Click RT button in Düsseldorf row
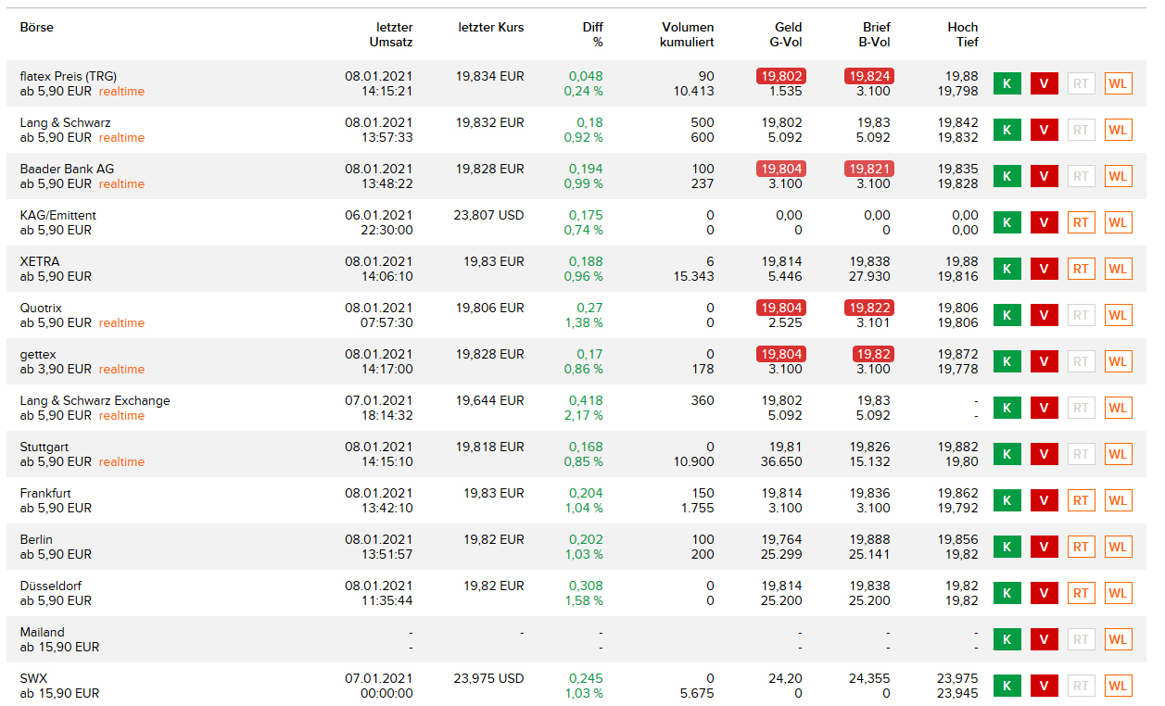The height and width of the screenshot is (706, 1165). click(1081, 593)
